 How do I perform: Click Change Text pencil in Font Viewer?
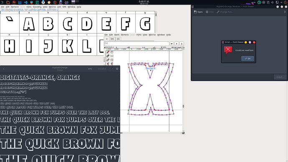(x=218, y=12)
